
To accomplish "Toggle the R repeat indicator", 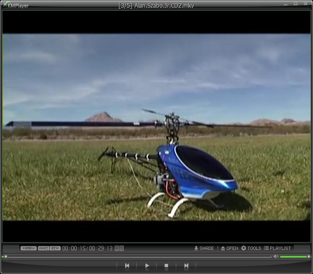I will (x=117, y=248).
